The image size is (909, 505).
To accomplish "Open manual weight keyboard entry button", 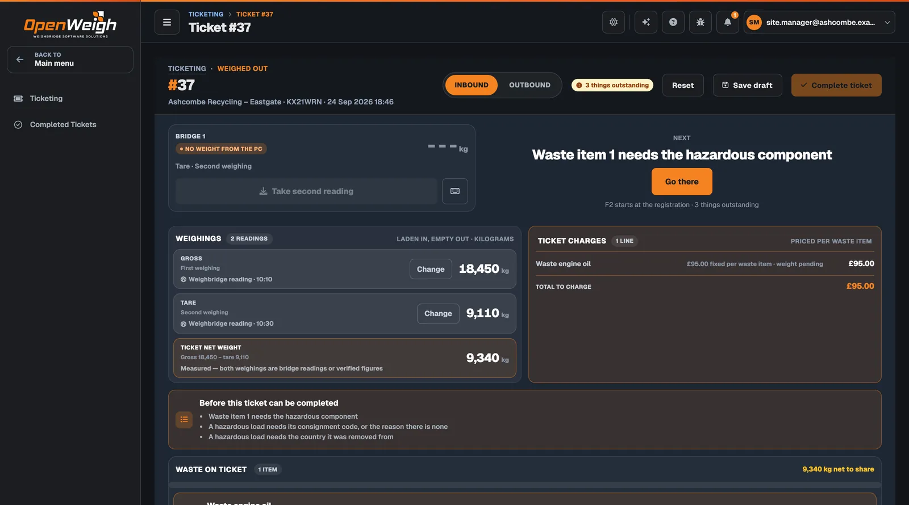I will pyautogui.click(x=455, y=191).
